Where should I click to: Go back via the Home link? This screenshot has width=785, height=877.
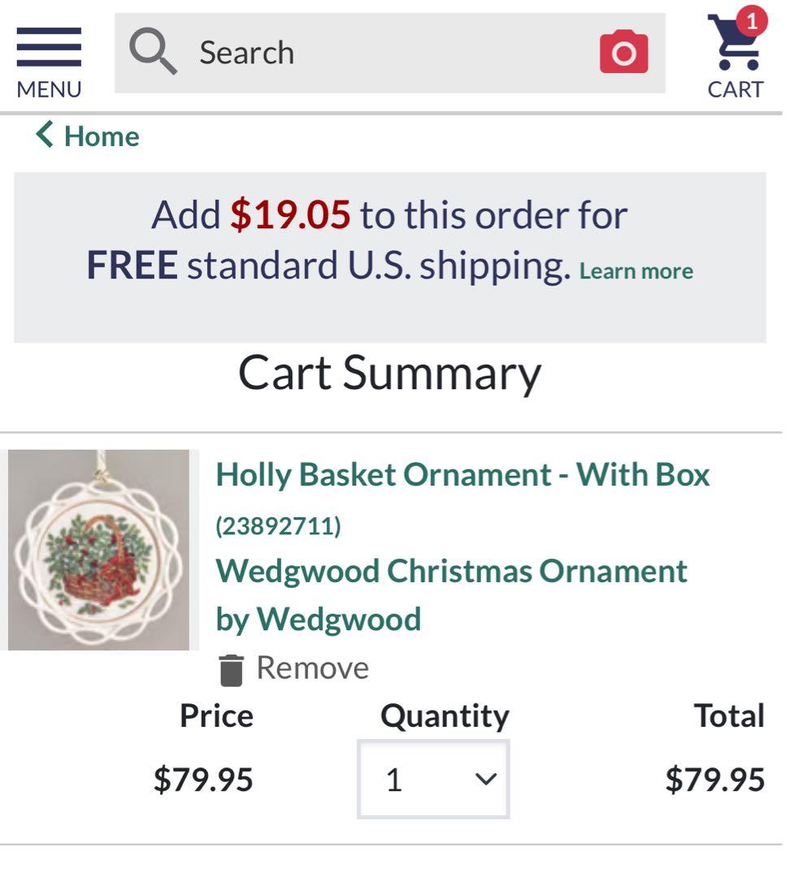[x=102, y=136]
